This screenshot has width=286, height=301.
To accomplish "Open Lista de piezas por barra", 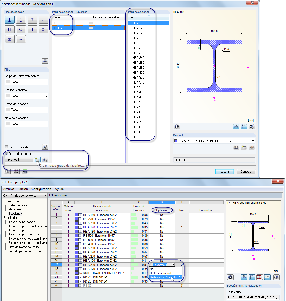I will [x=23, y=247].
